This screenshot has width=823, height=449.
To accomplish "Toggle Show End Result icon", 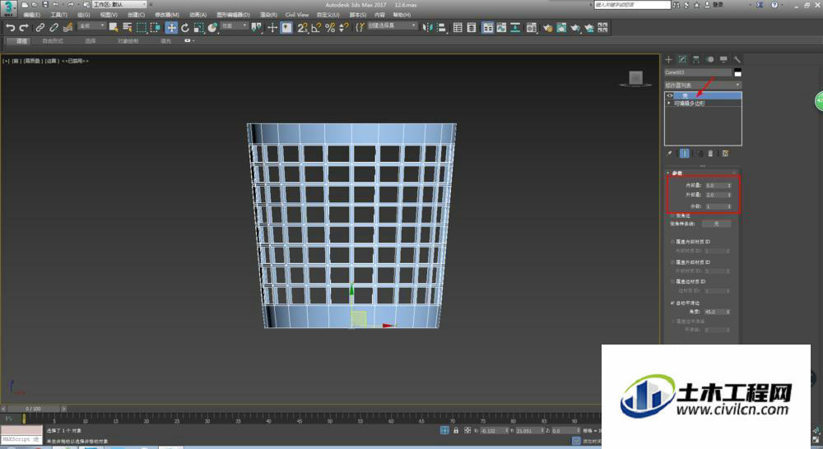I will (x=685, y=154).
